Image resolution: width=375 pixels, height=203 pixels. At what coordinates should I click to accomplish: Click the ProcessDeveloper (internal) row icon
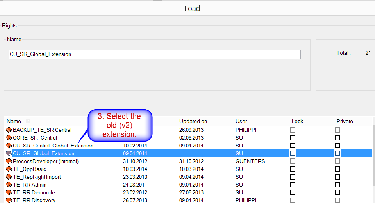(x=9, y=161)
